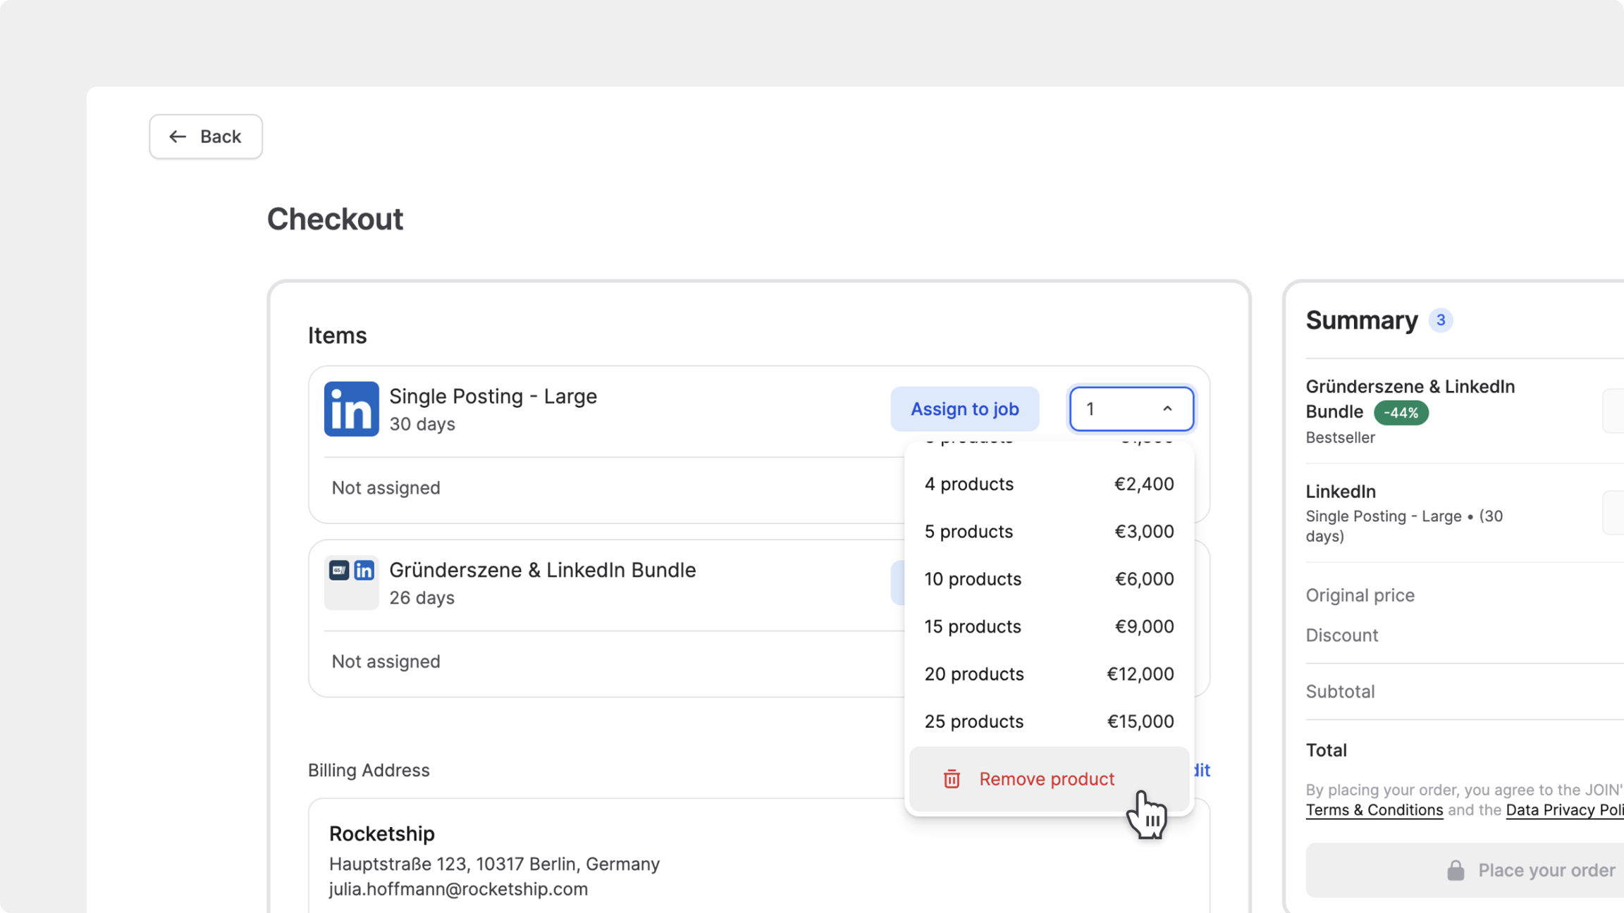Pick the 20 products option
The height and width of the screenshot is (913, 1624).
tap(1049, 674)
